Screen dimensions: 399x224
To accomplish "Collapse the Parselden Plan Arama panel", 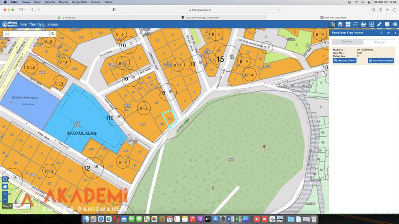I will pos(389,33).
